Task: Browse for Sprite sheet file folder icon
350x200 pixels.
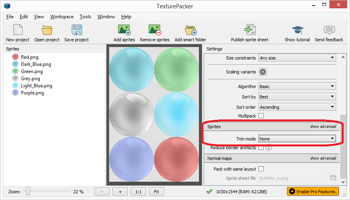Action: pyautogui.click(x=333, y=178)
